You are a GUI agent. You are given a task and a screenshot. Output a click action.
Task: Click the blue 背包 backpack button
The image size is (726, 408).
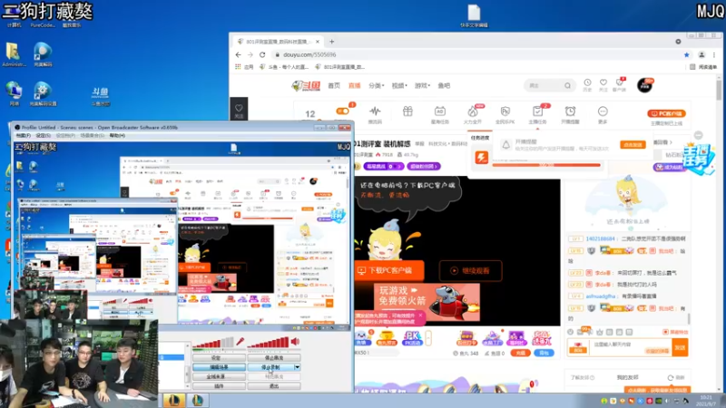[544, 353]
